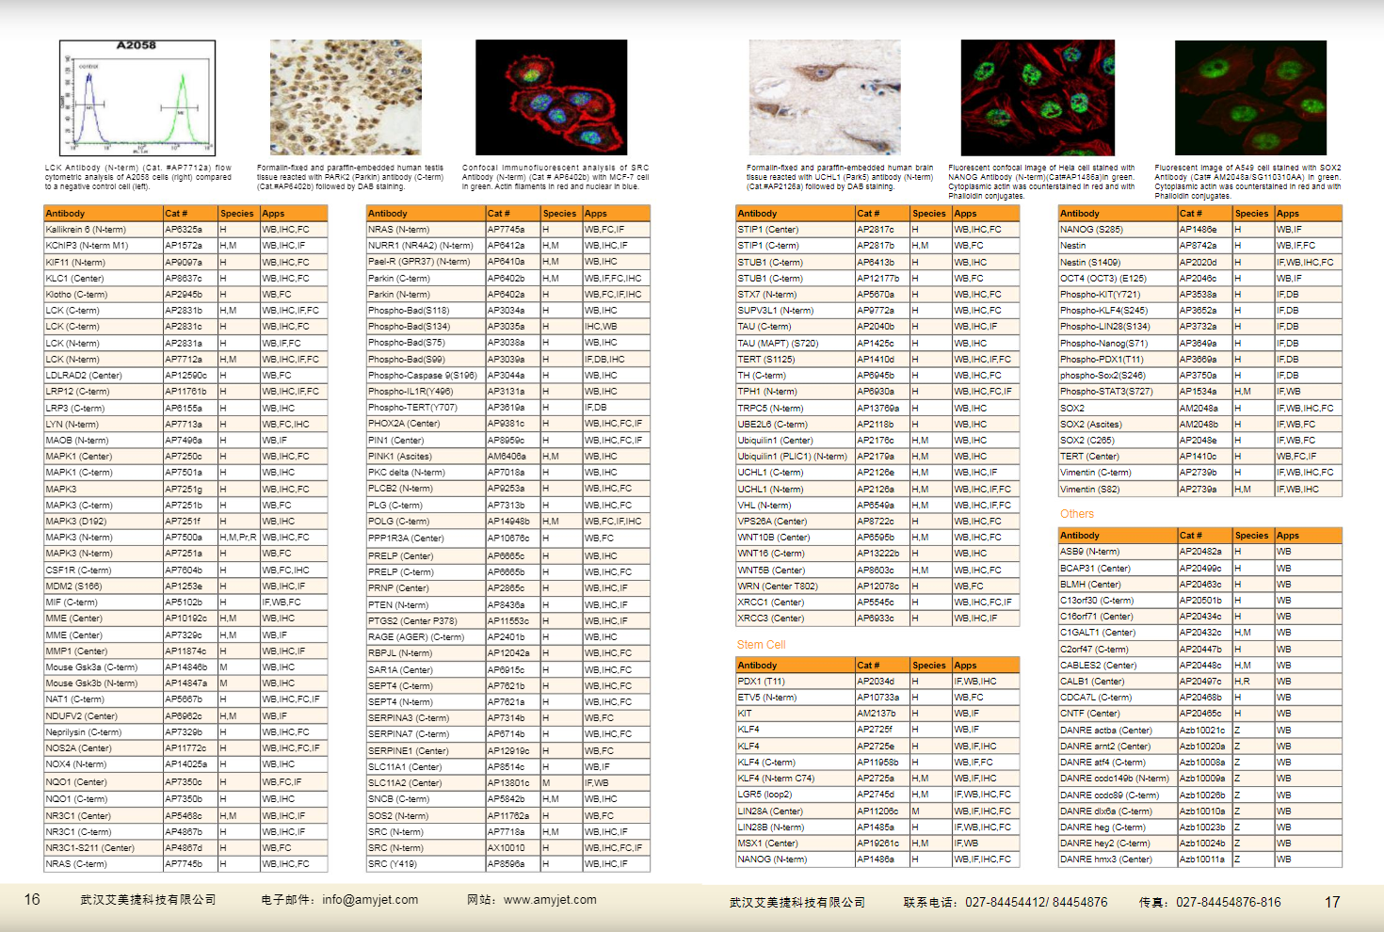Select the Mouse Gsk3a (C-term) antibody entry
This screenshot has height=932, width=1384.
(x=91, y=667)
